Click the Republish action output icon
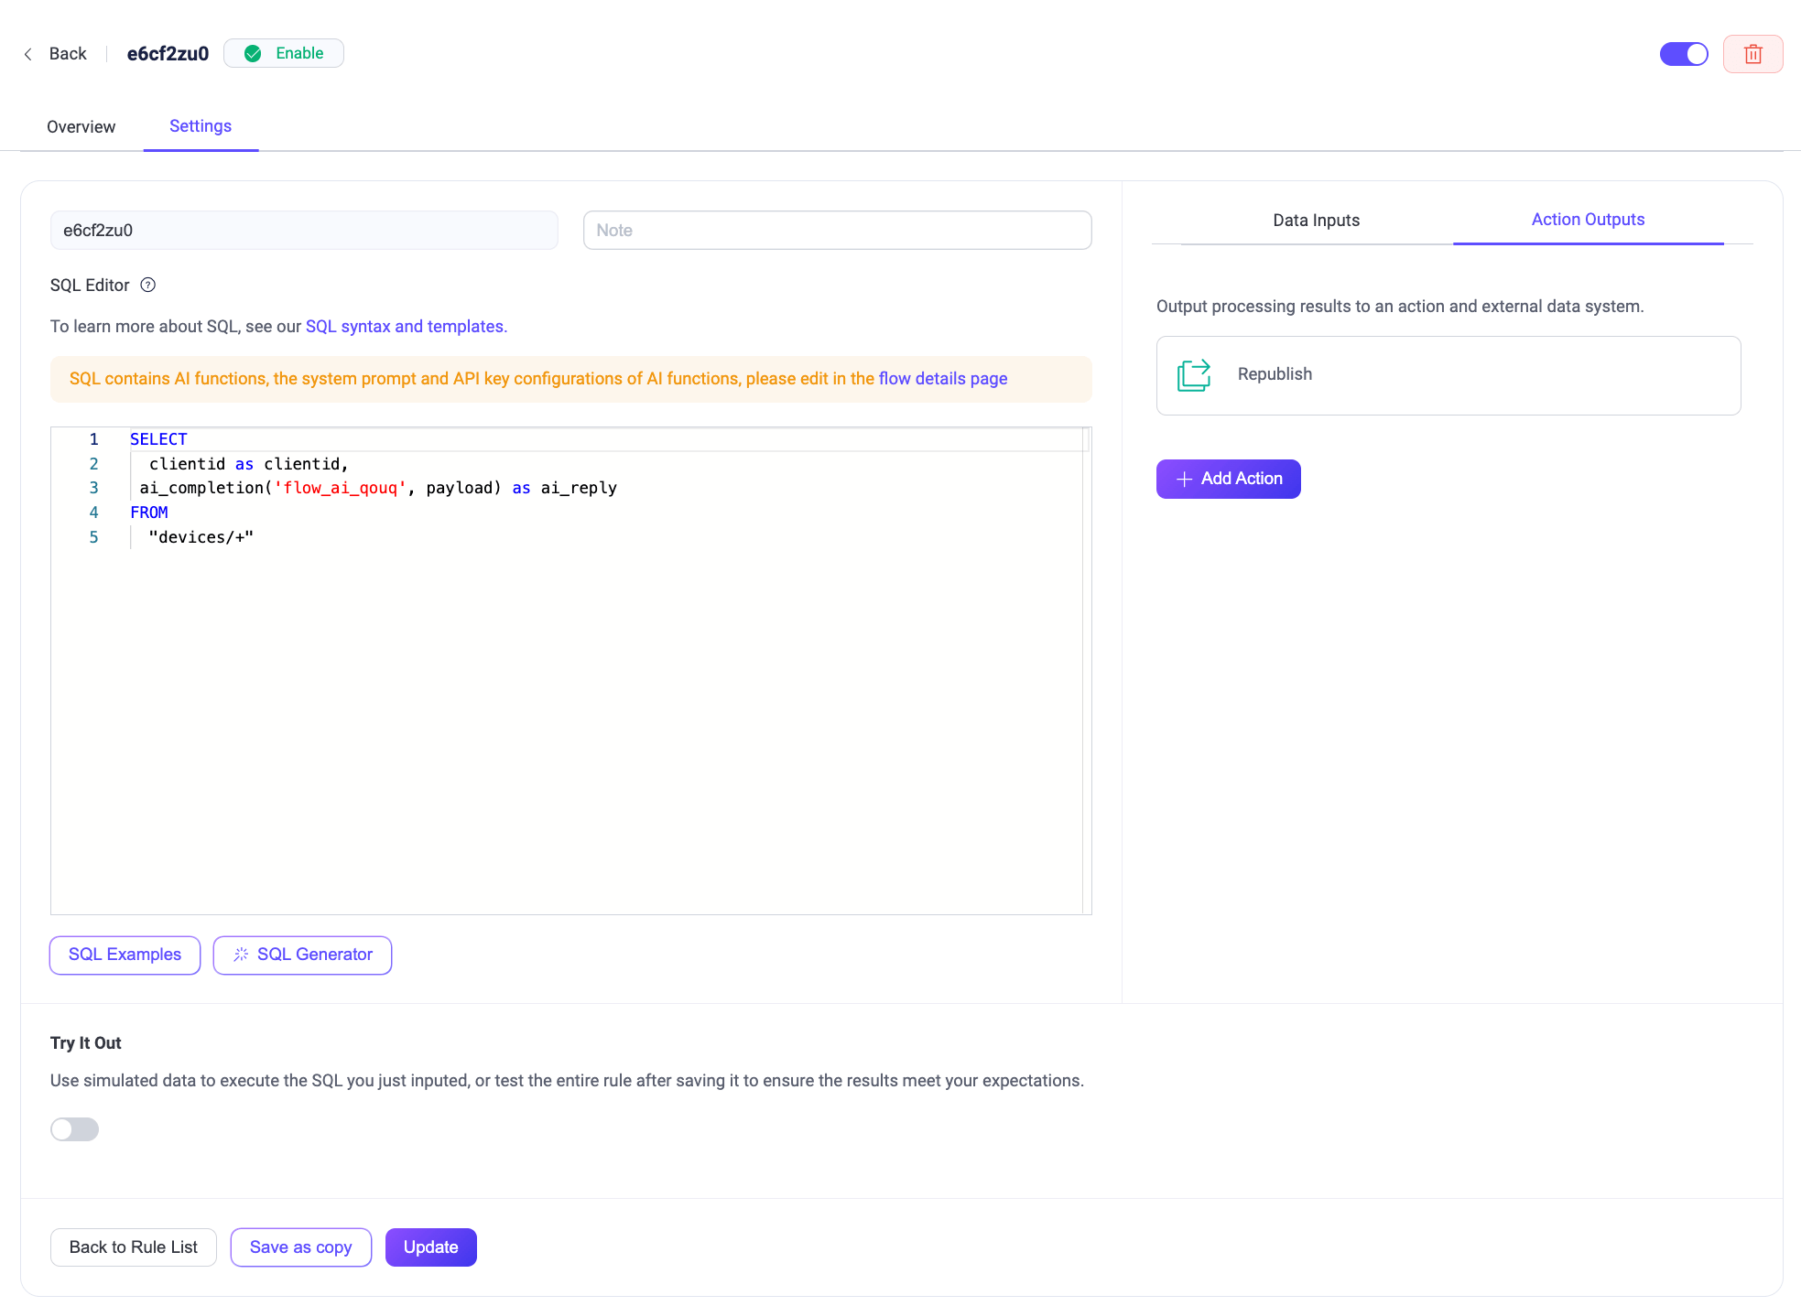The height and width of the screenshot is (1306, 1801). 1192,375
